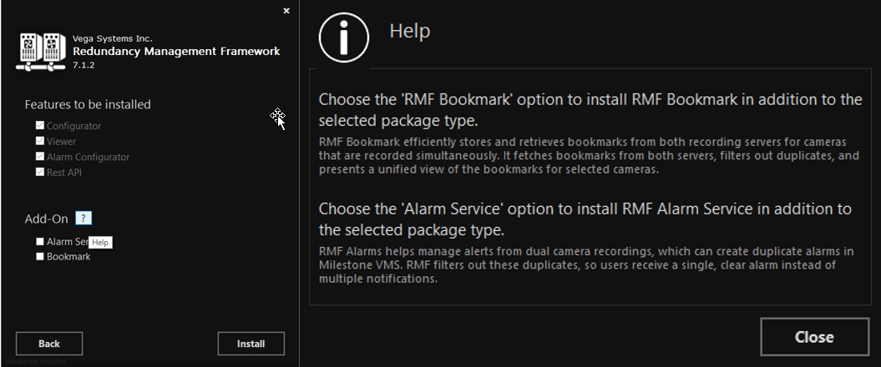Toggle the Viewer feature checkbox

[40, 142]
